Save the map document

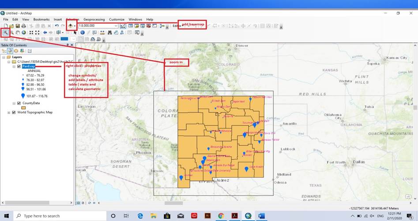[18, 26]
